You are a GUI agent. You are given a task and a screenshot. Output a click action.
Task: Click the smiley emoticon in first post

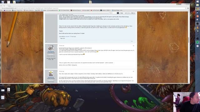click(126, 27)
